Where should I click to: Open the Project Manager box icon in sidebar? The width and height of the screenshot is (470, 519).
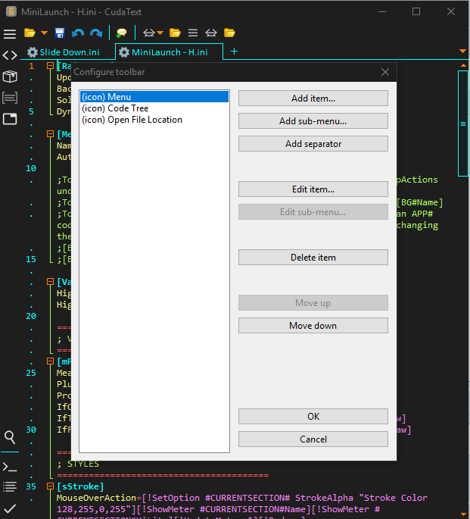point(10,77)
